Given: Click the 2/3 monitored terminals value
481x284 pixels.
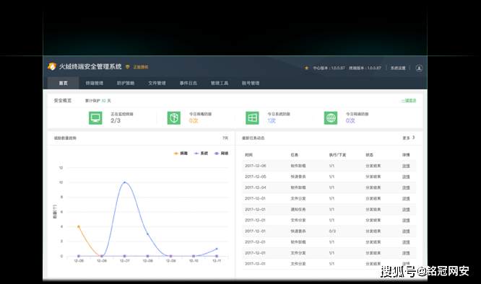Looking at the screenshot, I should tap(116, 120).
